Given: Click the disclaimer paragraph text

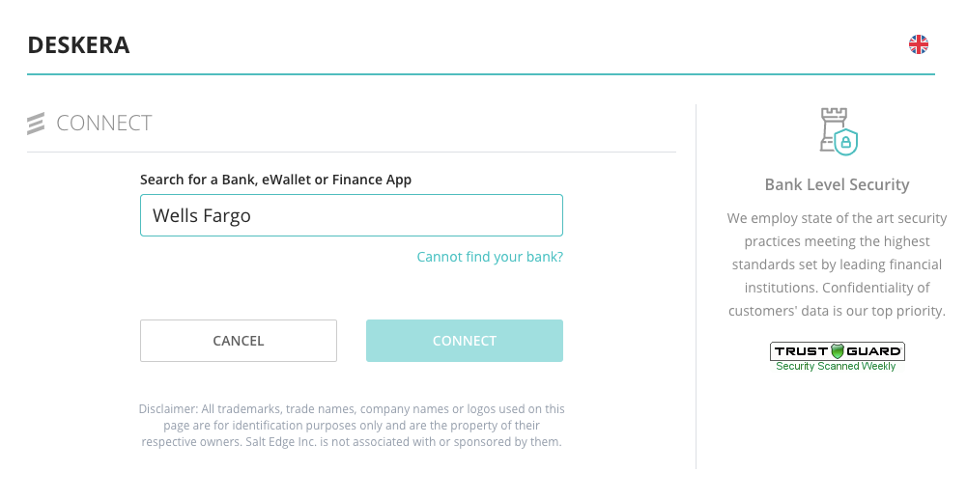Looking at the screenshot, I should pos(352,426).
